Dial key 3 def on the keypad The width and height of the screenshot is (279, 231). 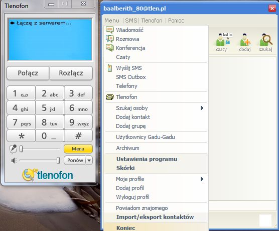coord(78,93)
